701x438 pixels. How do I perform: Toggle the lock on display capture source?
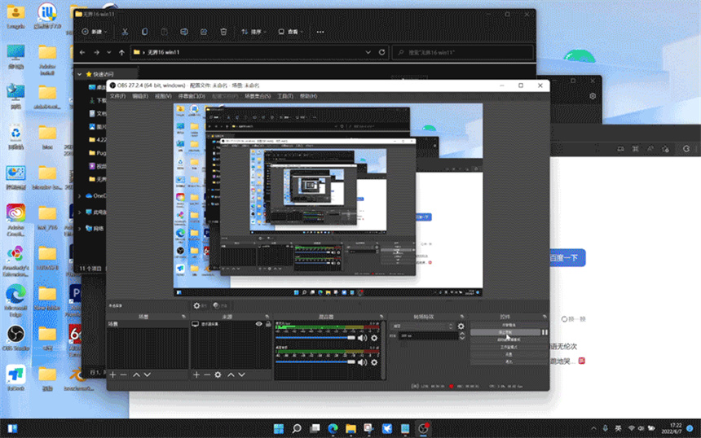point(268,324)
